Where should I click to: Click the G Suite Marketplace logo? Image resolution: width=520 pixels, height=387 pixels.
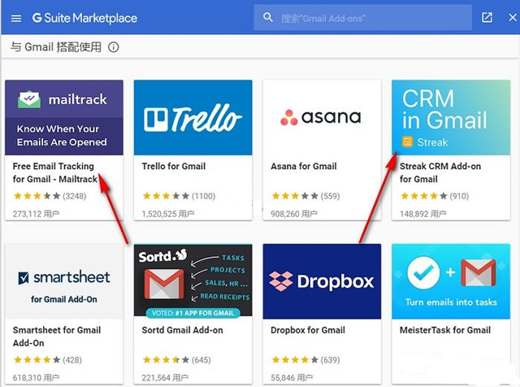click(84, 18)
